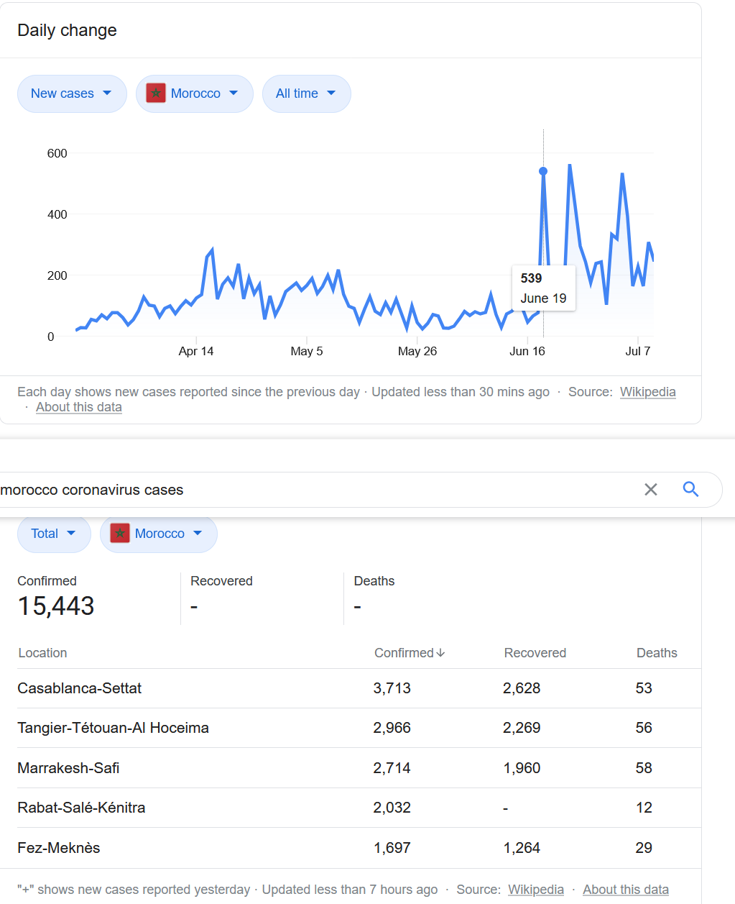The height and width of the screenshot is (904, 735).
Task: Click About this data below table
Action: coord(625,890)
